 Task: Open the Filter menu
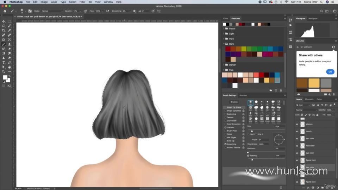pos(82,2)
